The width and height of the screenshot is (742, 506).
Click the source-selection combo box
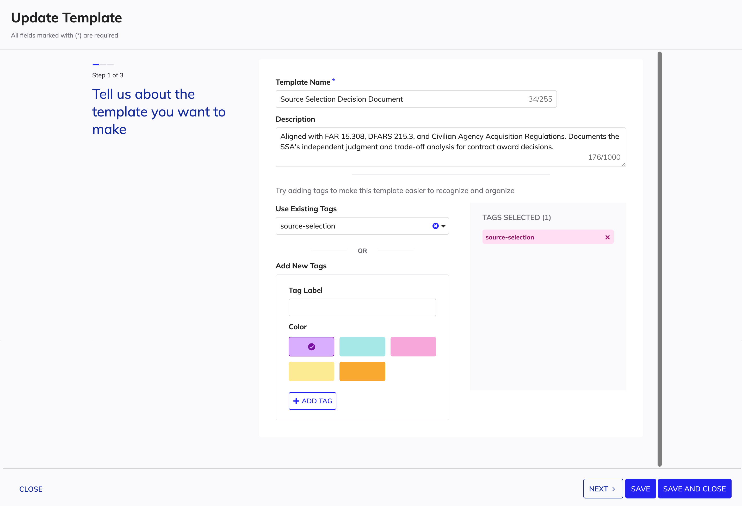coord(362,226)
